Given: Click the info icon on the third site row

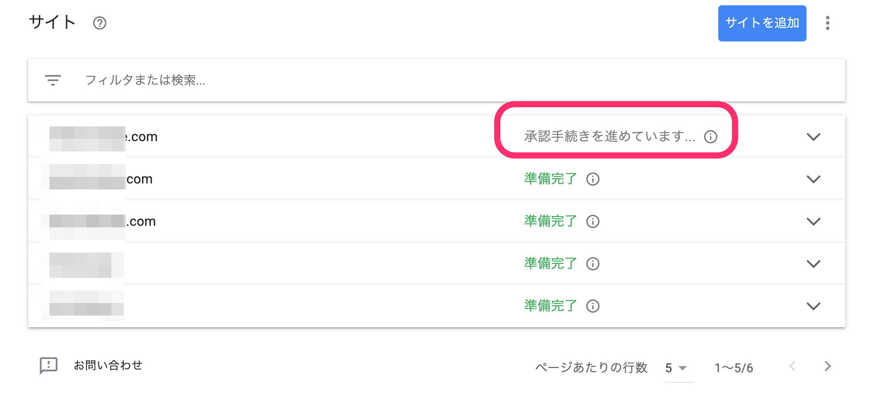Looking at the screenshot, I should tap(593, 221).
